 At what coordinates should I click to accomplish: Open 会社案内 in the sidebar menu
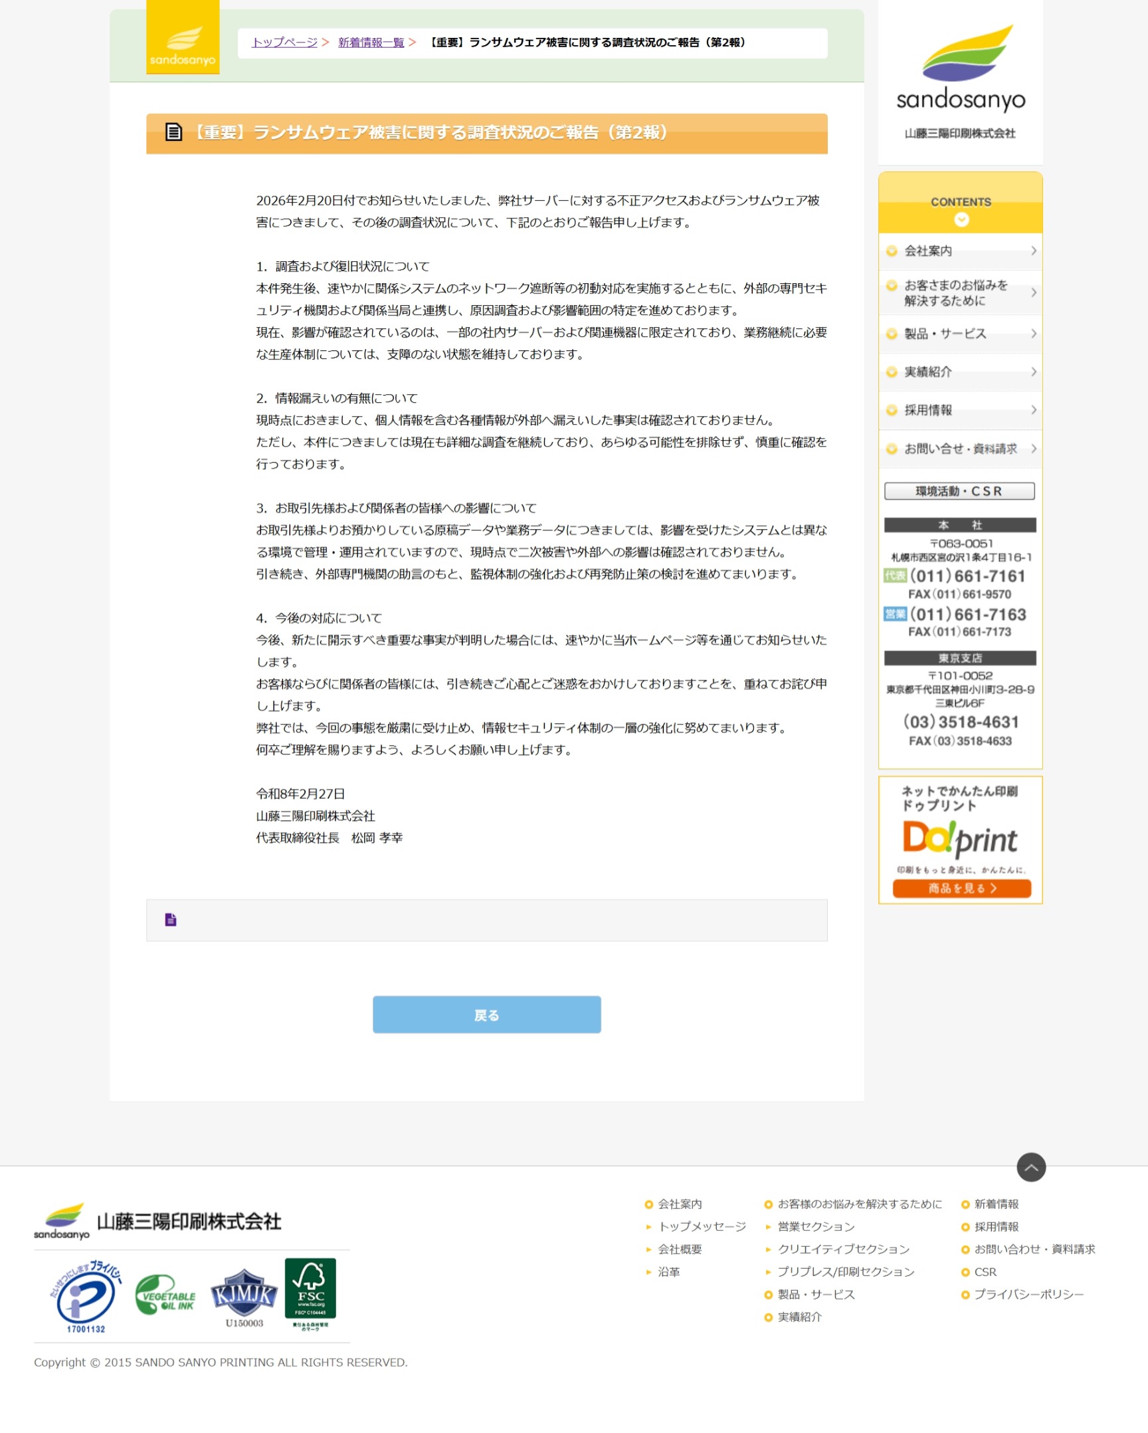[928, 251]
